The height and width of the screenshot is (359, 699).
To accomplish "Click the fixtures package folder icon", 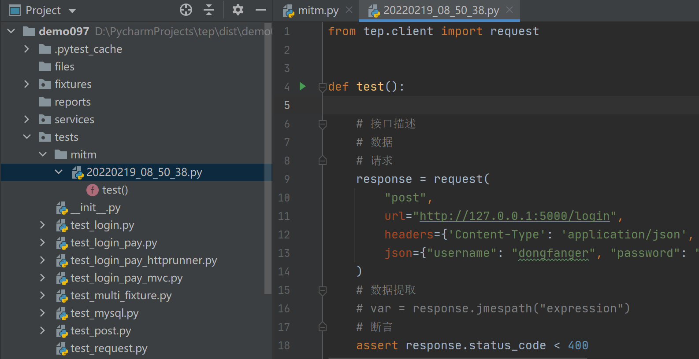I will (45, 84).
